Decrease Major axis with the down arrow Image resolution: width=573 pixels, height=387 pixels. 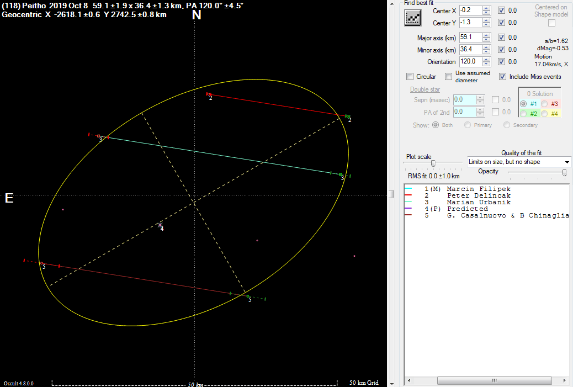pyautogui.click(x=486, y=40)
